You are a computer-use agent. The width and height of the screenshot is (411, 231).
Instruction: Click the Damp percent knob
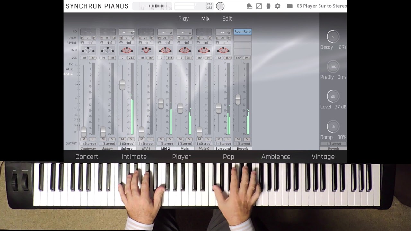coord(333,126)
